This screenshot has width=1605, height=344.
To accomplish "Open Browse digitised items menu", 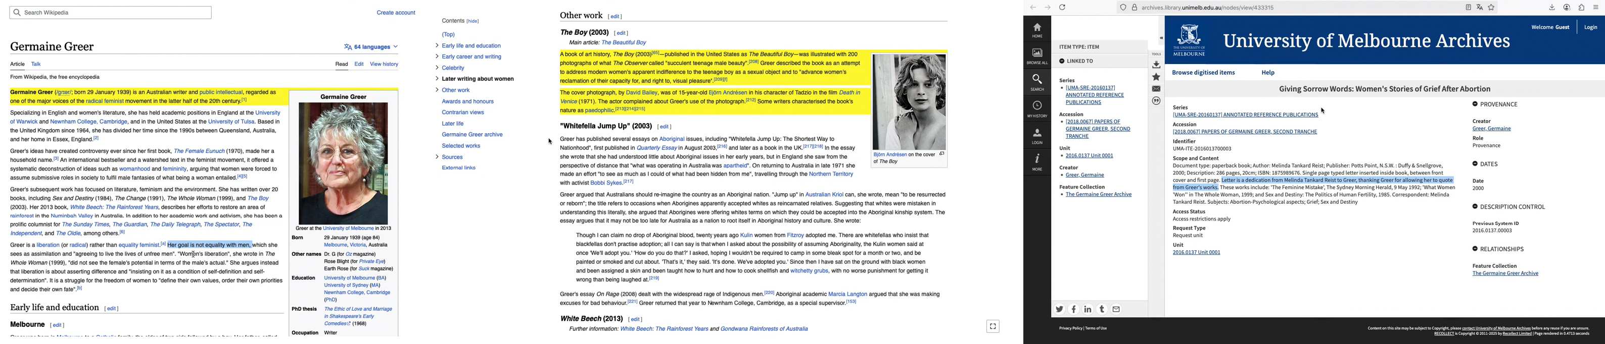I will 1203,73.
